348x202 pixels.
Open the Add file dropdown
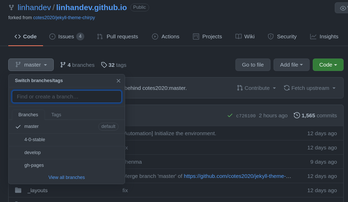click(291, 65)
